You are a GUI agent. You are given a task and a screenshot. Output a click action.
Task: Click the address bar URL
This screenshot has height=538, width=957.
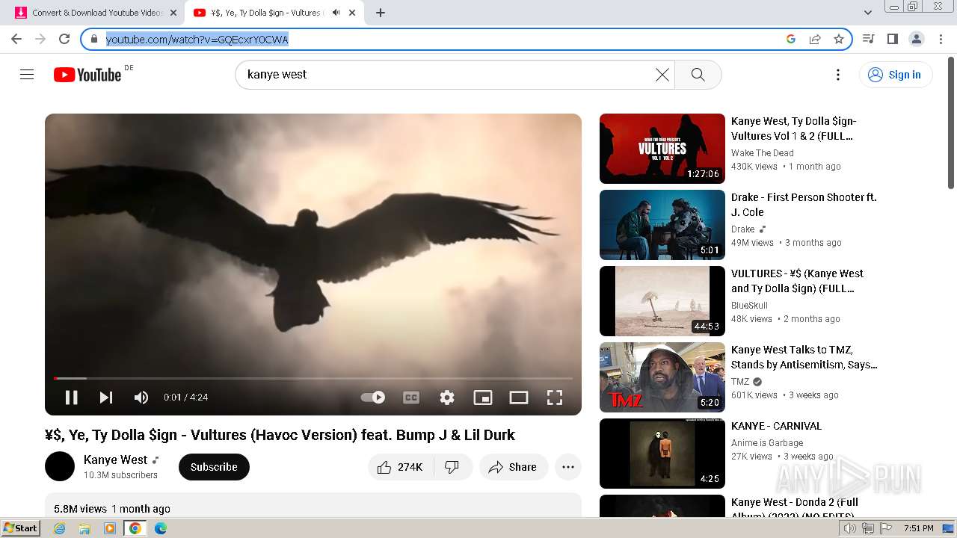pyautogui.click(x=197, y=40)
